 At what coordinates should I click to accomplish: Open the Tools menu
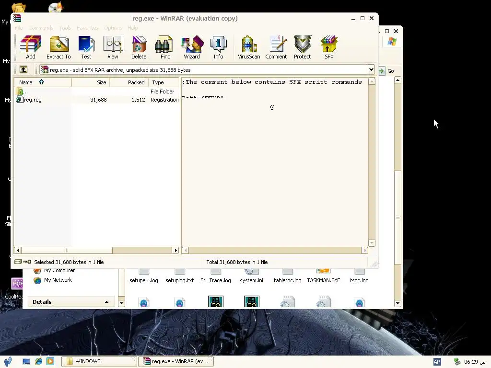click(x=65, y=28)
